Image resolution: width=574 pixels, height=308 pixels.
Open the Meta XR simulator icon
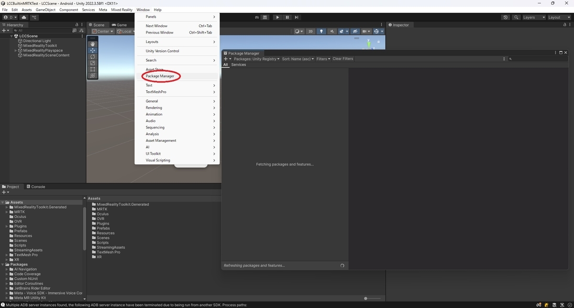point(265,17)
